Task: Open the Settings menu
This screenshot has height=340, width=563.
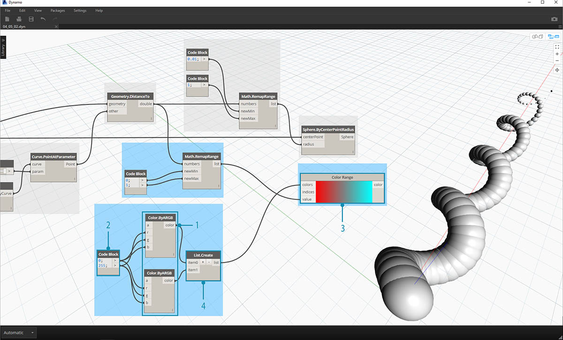Action: (x=80, y=10)
